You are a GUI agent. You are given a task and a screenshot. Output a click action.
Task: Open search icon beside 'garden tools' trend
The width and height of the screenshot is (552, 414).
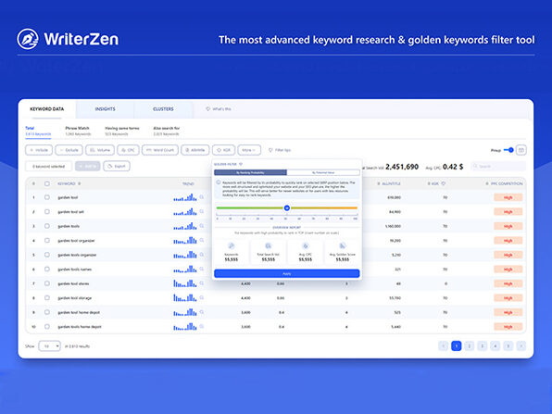pos(202,226)
